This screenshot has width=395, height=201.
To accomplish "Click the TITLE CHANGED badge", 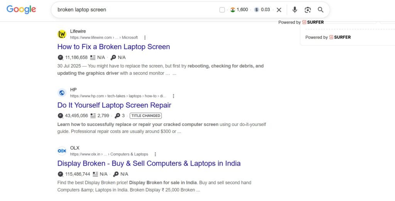I will 145,116.
